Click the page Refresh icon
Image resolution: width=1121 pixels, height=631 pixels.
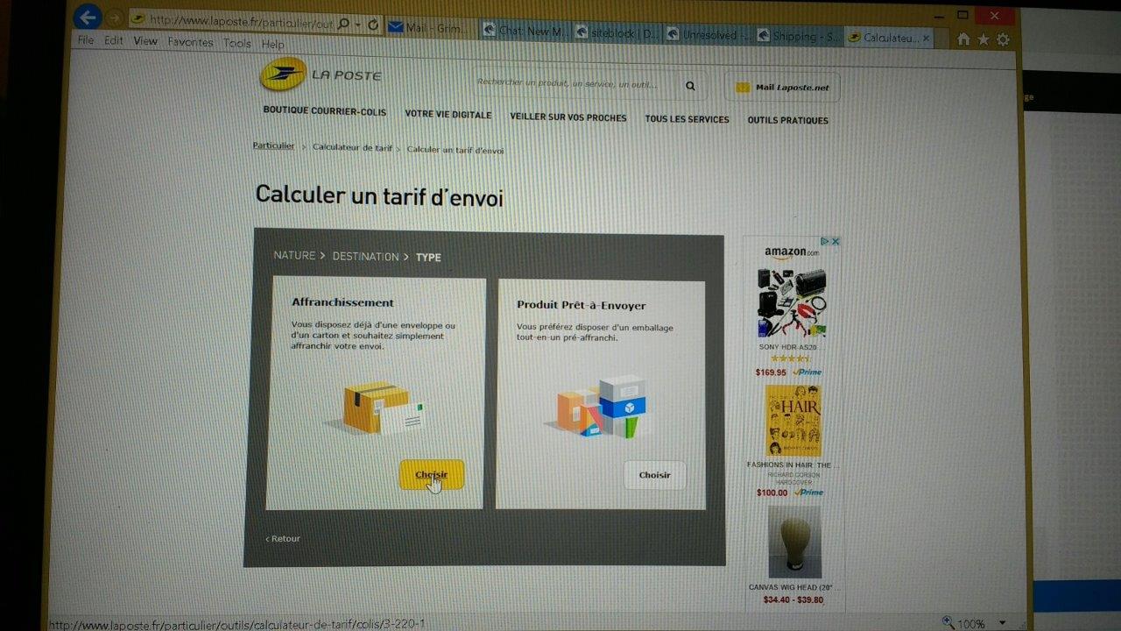(374, 25)
